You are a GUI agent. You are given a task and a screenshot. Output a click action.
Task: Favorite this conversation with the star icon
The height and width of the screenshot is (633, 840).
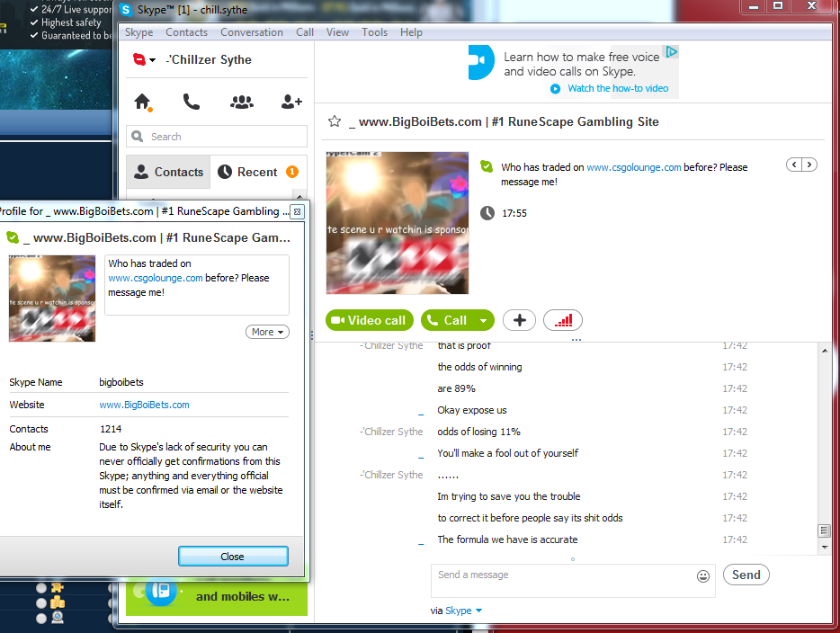coord(335,121)
